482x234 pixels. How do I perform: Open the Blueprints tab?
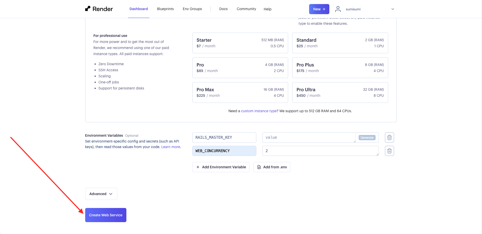165,9
